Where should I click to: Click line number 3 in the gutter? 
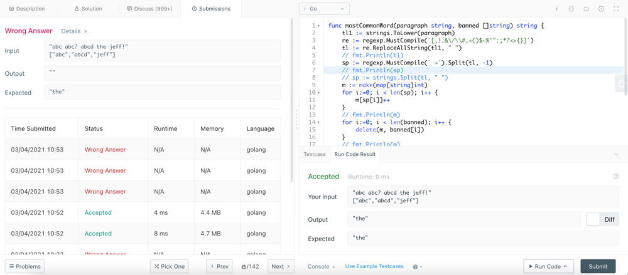point(314,40)
